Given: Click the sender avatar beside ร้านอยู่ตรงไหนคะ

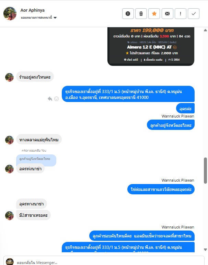Looking at the screenshot, I should click(x=9, y=77).
